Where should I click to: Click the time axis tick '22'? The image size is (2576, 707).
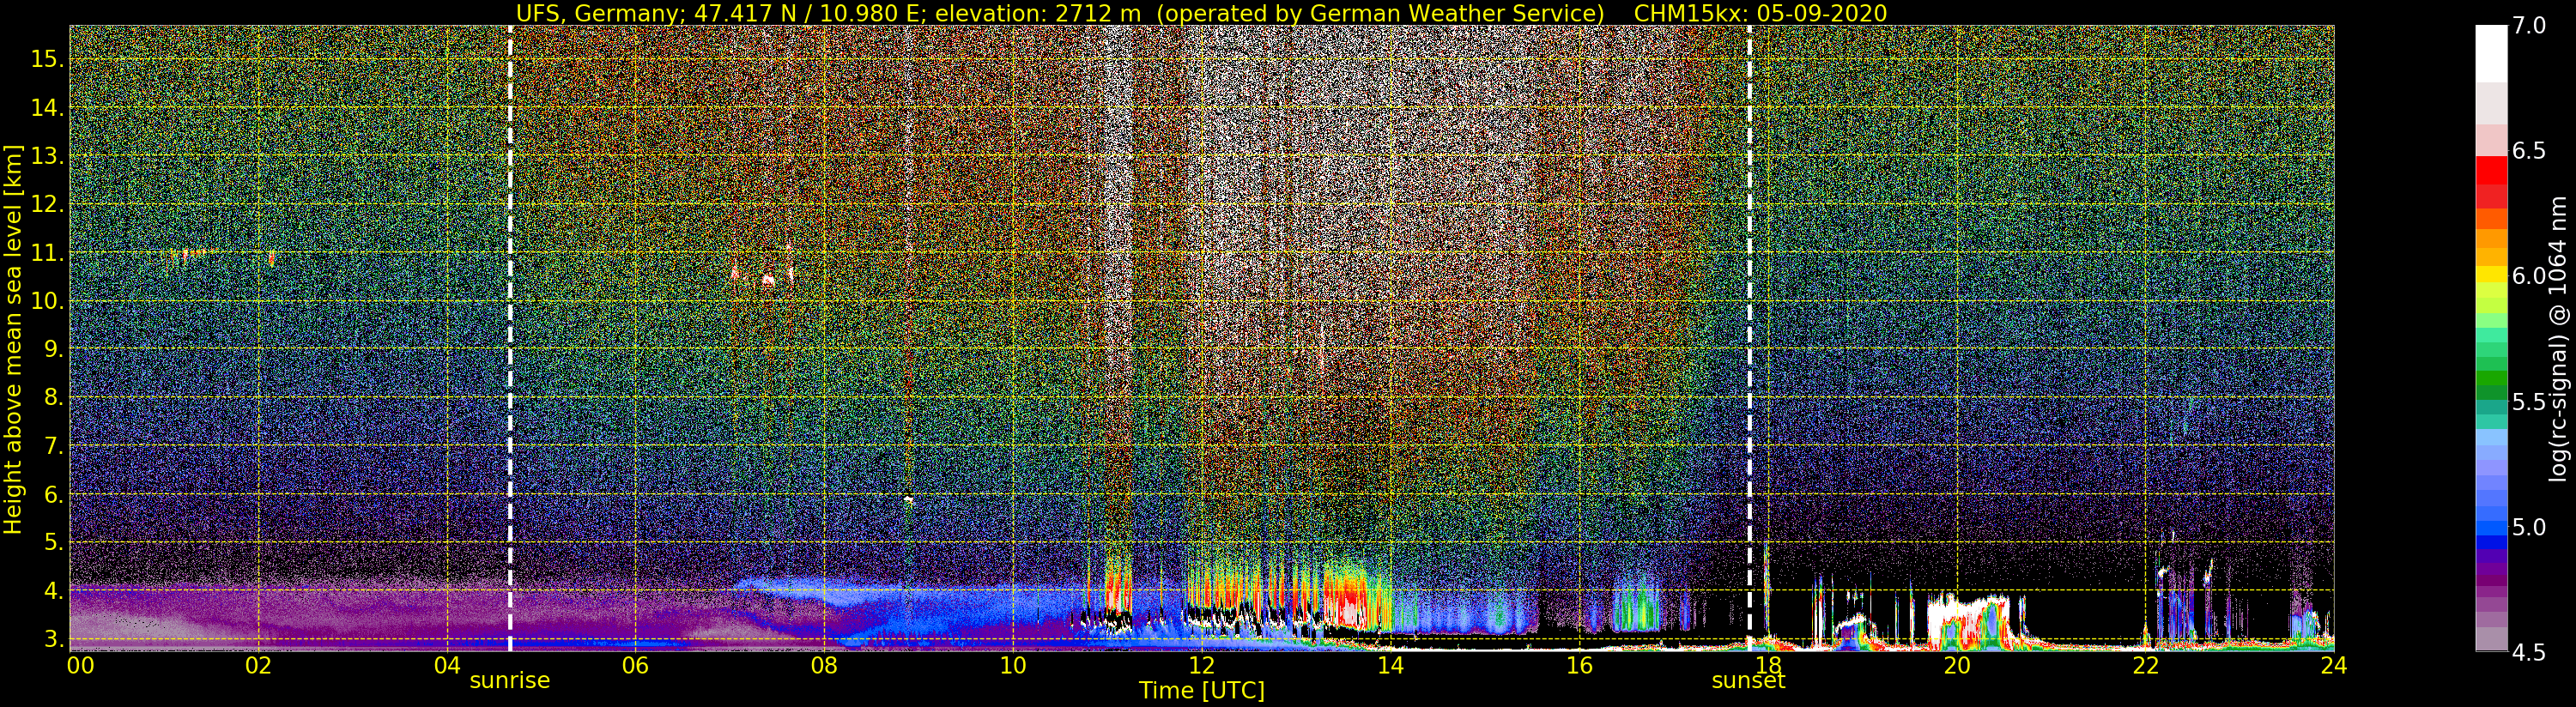click(2145, 665)
